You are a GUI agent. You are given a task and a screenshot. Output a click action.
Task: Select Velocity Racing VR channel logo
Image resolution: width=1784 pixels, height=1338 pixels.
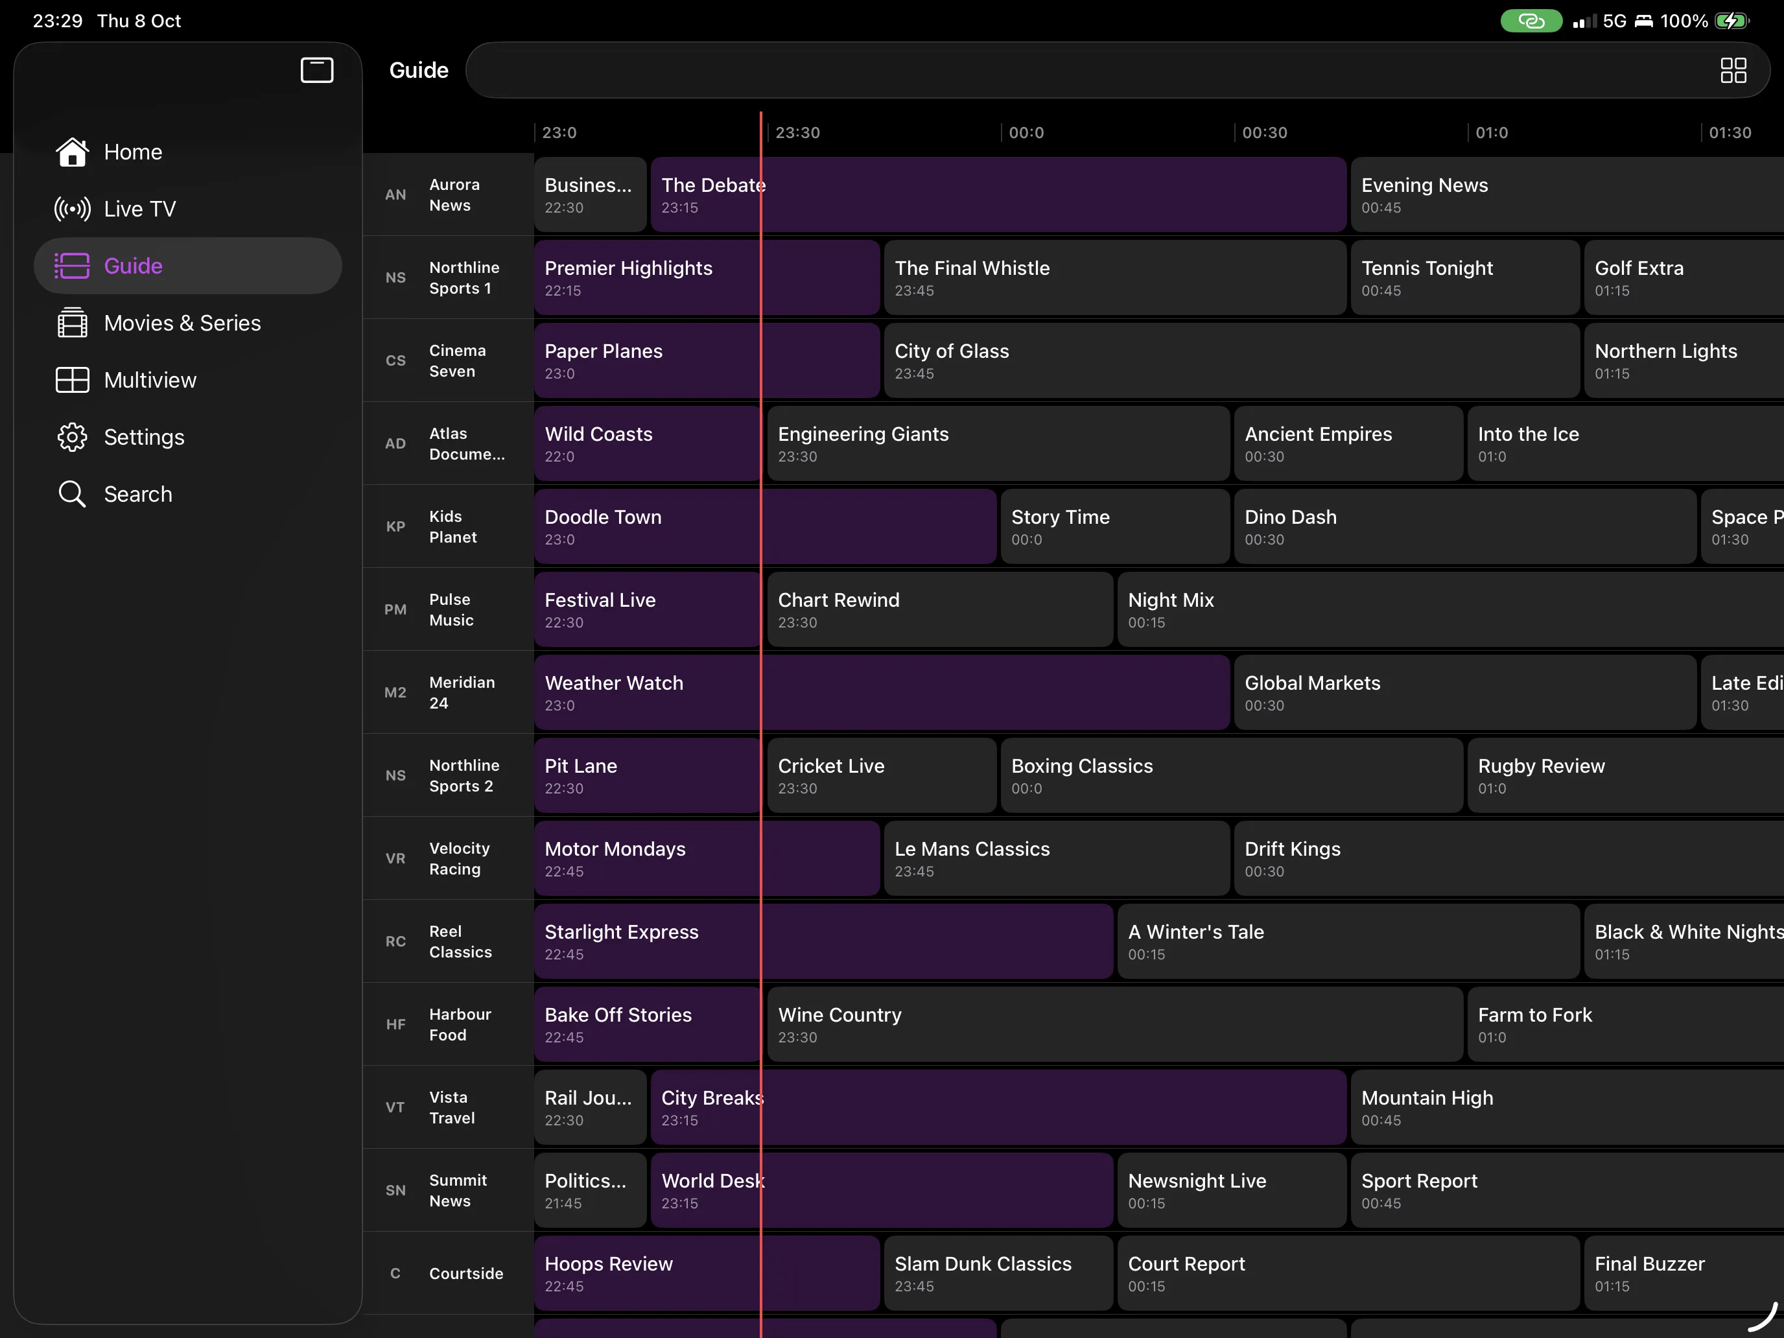[395, 859]
